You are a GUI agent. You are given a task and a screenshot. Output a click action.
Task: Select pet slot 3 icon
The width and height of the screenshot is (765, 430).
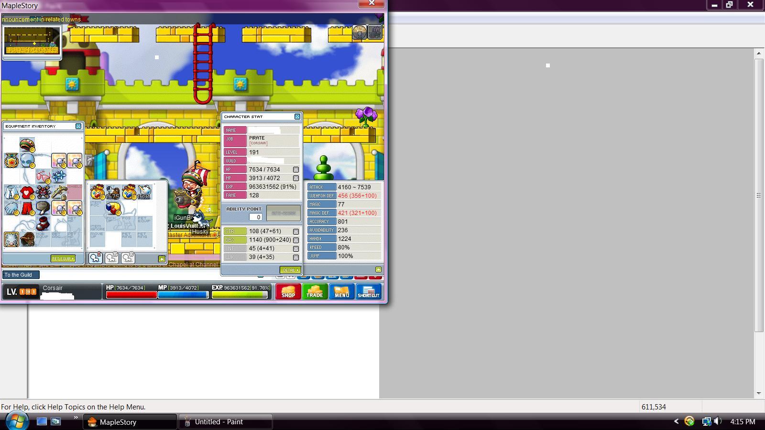pos(128,258)
